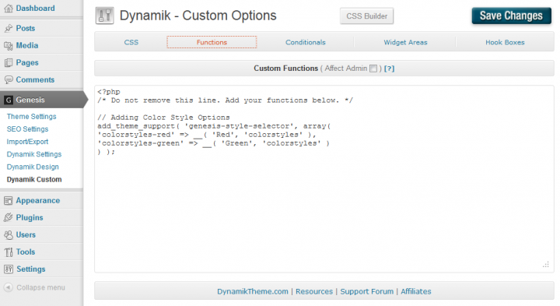Click the 'Custom Functions' heading text

[285, 69]
